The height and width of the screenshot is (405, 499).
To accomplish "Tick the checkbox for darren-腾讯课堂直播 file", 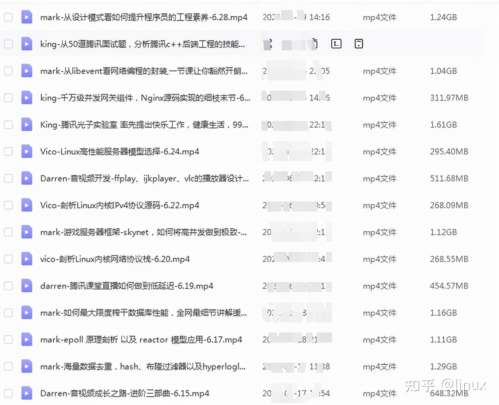I will point(8,286).
